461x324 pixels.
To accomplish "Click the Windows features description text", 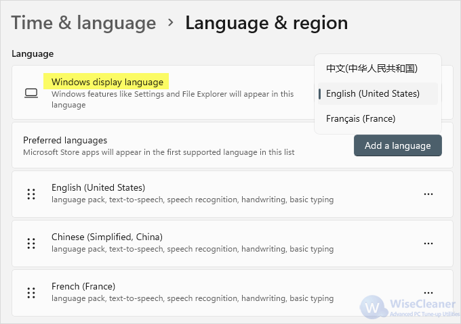I will (x=173, y=99).
